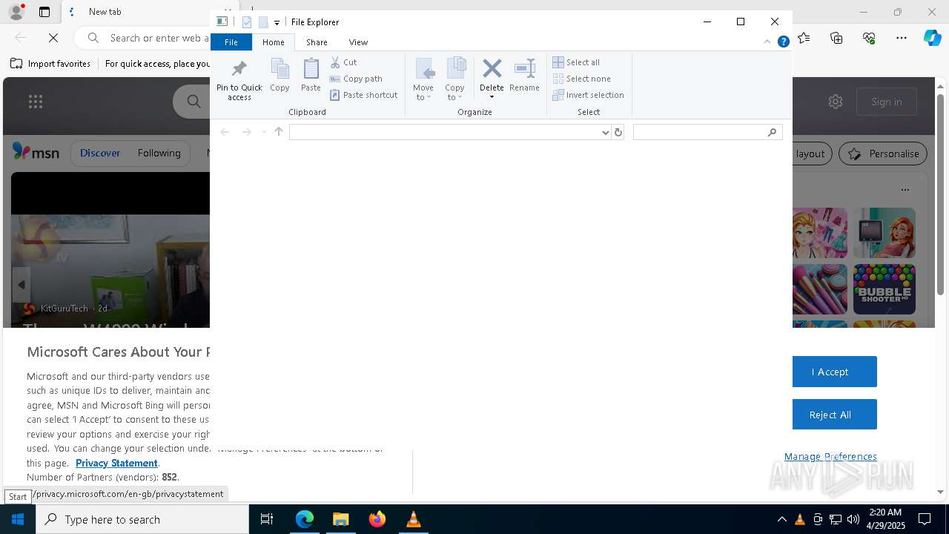Switch to the Share ribbon tab
This screenshot has width=949, height=534.
point(317,42)
